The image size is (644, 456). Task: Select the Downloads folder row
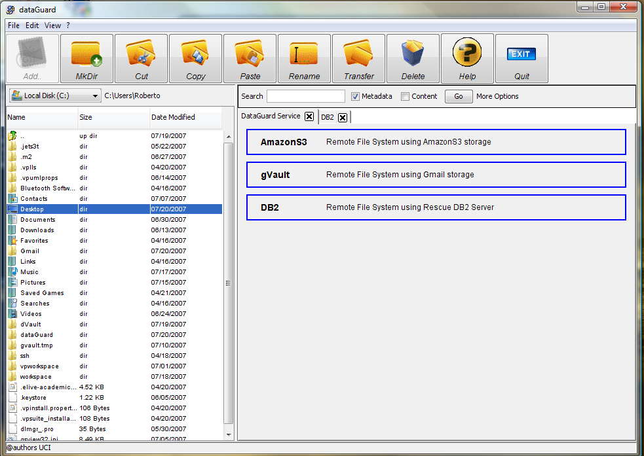point(115,230)
